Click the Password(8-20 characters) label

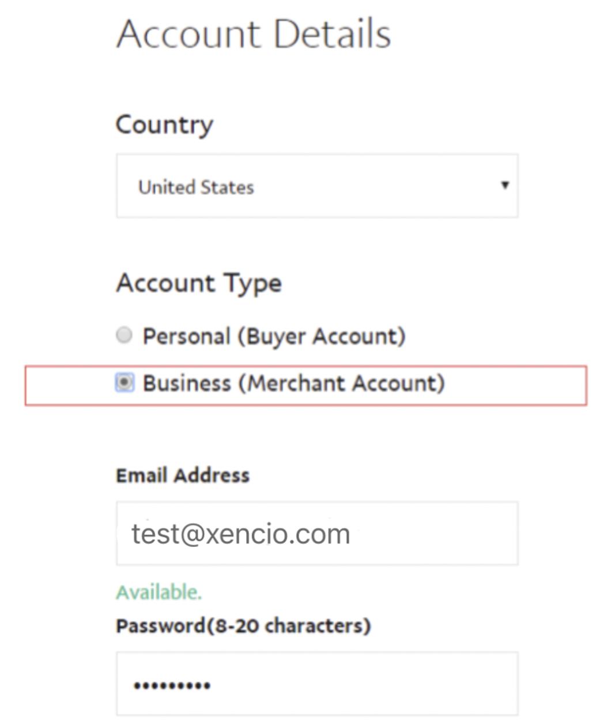[x=243, y=626]
